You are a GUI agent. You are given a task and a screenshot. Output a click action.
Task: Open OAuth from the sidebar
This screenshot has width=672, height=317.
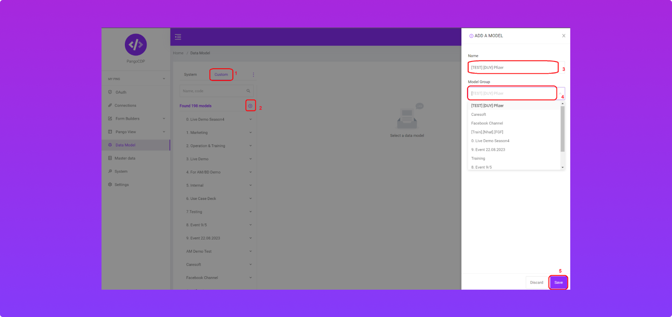click(121, 92)
